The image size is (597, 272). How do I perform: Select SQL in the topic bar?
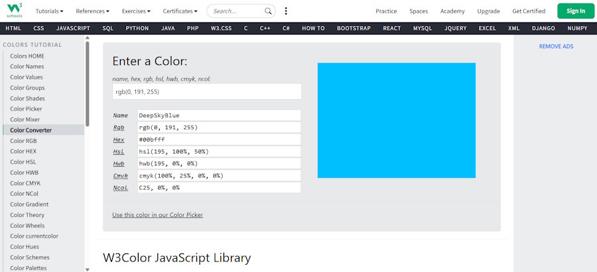tap(107, 28)
